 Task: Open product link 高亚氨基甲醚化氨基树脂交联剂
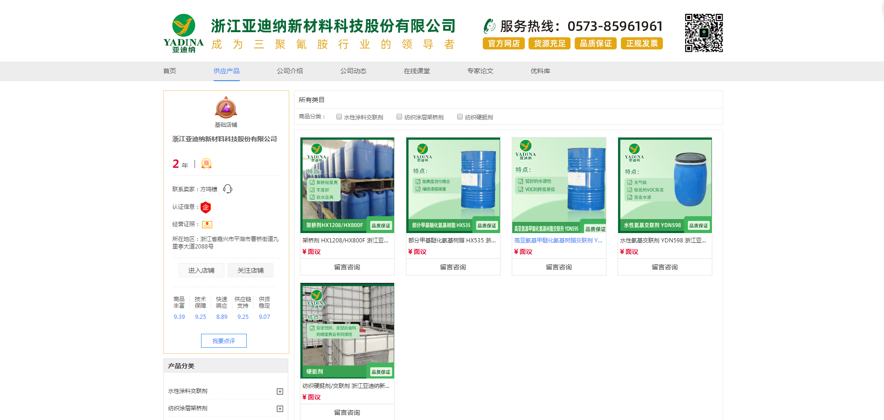(x=558, y=241)
